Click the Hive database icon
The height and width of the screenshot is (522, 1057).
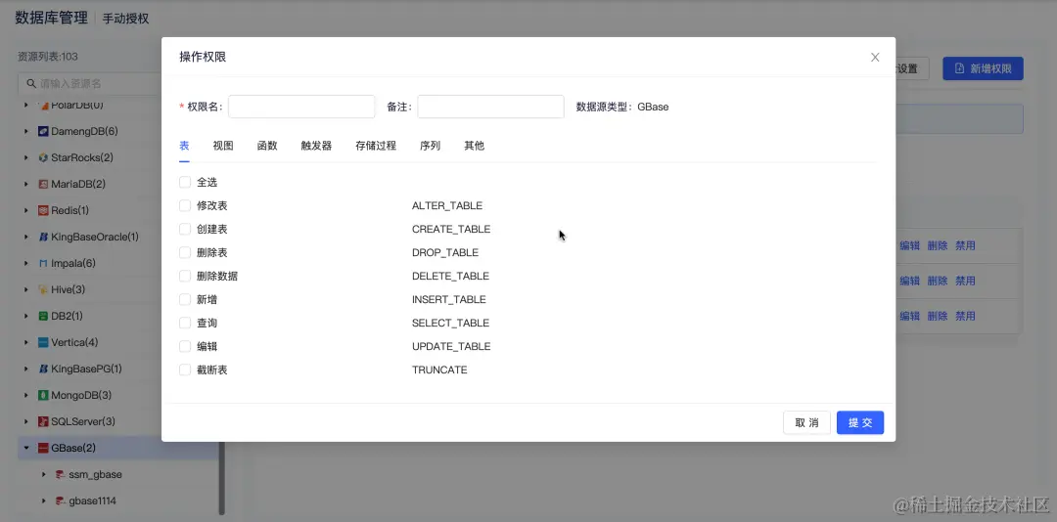(x=43, y=289)
